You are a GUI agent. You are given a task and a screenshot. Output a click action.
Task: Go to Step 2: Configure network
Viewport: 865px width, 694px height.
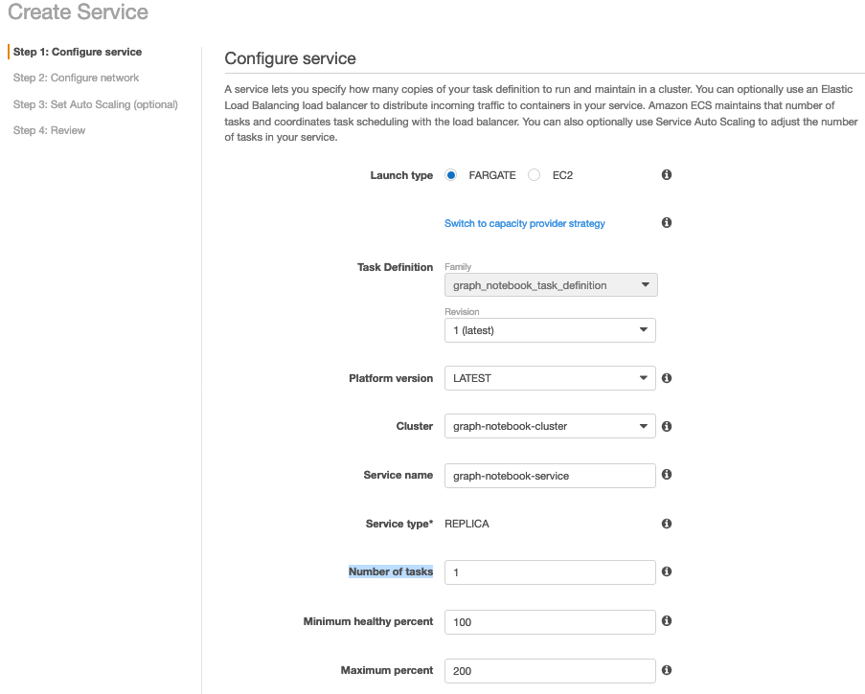76,78
